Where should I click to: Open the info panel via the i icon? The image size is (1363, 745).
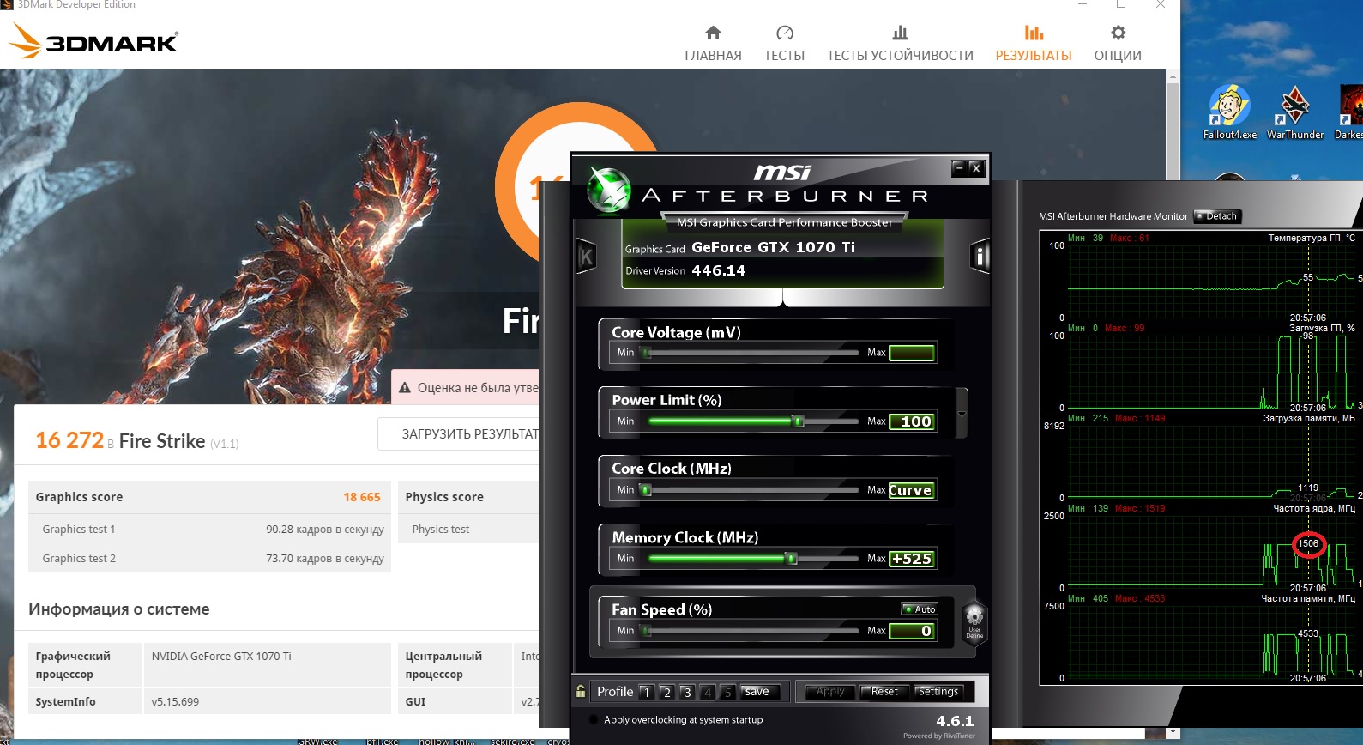point(980,256)
